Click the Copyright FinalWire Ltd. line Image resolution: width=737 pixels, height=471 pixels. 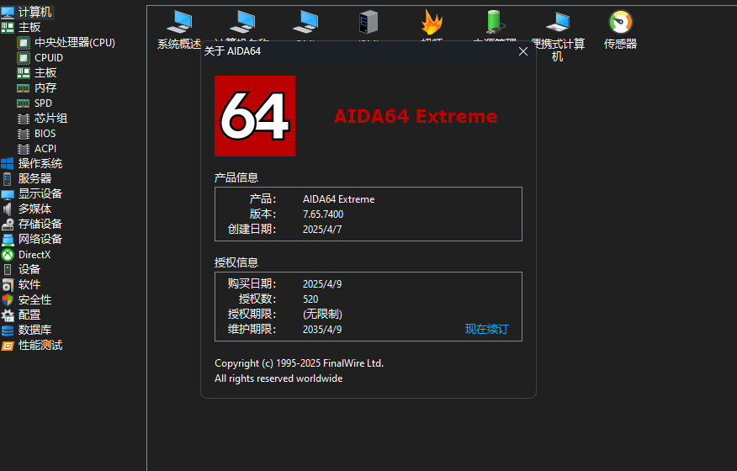click(x=299, y=363)
